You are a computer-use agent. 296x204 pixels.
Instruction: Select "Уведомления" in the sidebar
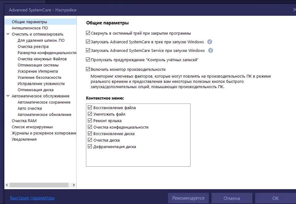pos(24,139)
